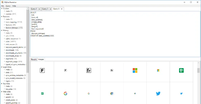This screenshot has width=201, height=104.
Task: Open the downloads (186) table
Action: point(12,50)
